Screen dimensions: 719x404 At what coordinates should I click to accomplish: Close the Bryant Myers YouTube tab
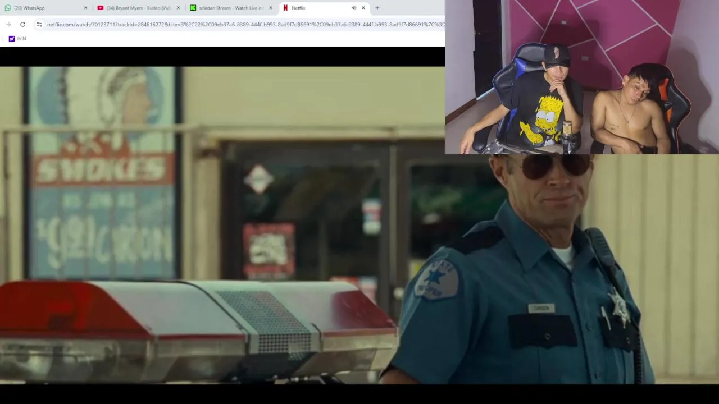point(178,8)
